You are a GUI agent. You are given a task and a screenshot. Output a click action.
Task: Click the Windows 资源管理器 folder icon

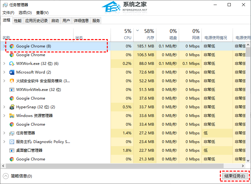(12, 116)
